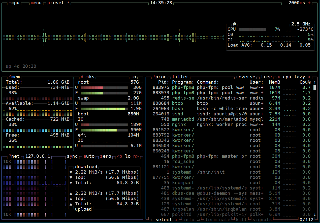The width and height of the screenshot is (320, 223).
Task: Open the proc filter input
Action: click(180, 77)
